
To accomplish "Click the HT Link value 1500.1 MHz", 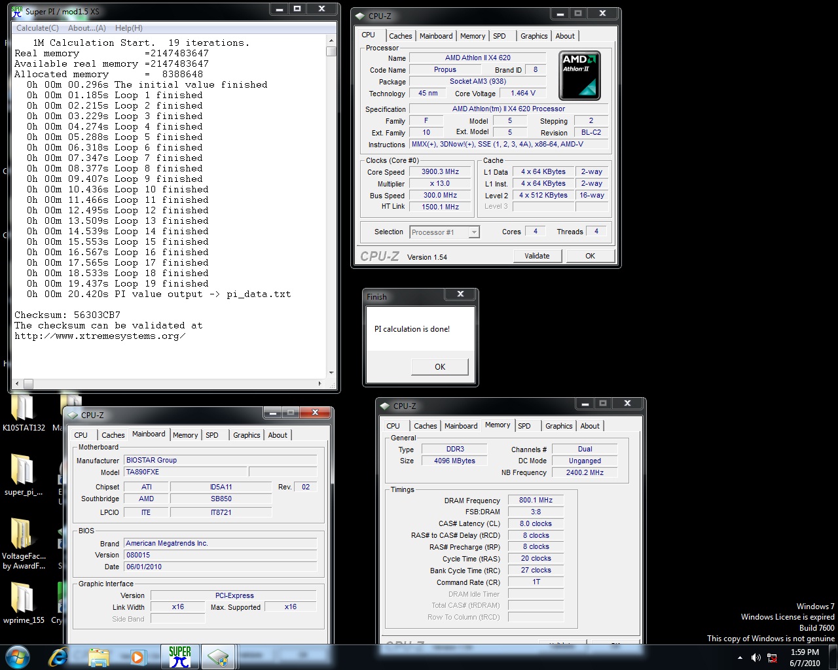I will [440, 207].
